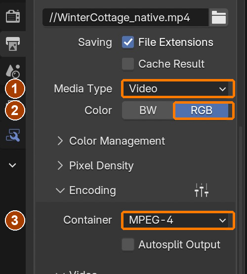The height and width of the screenshot is (274, 247).
Task: Collapse the Video subpanel at the bottom
Action: 77,272
